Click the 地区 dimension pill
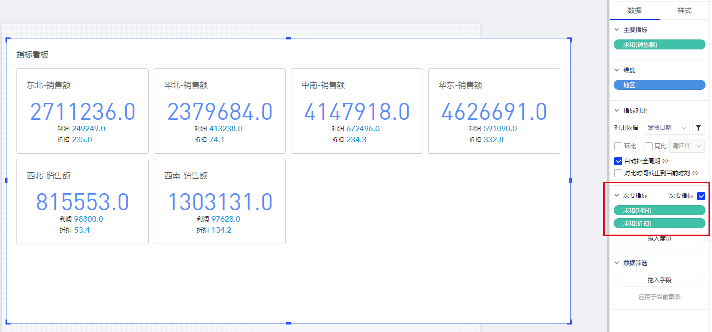 tap(659, 85)
